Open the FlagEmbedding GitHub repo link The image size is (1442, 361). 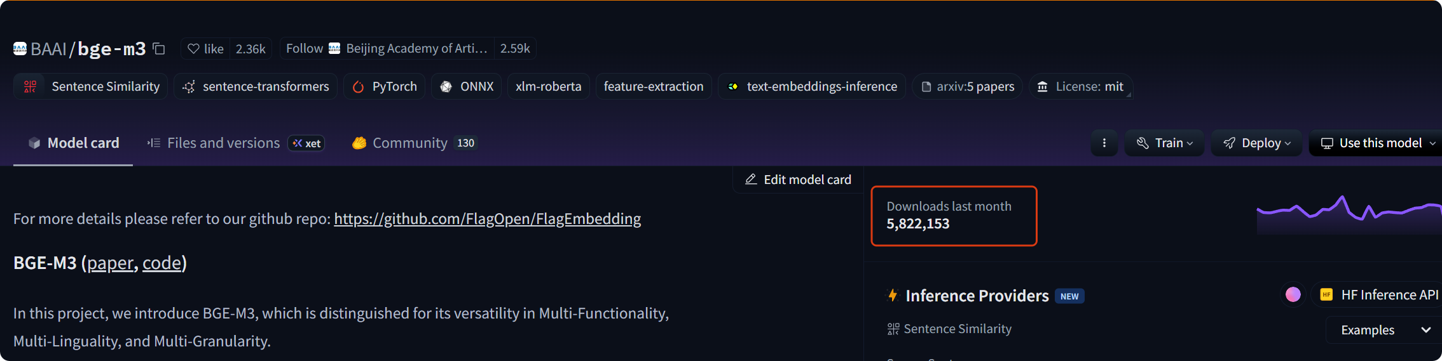[x=487, y=219]
